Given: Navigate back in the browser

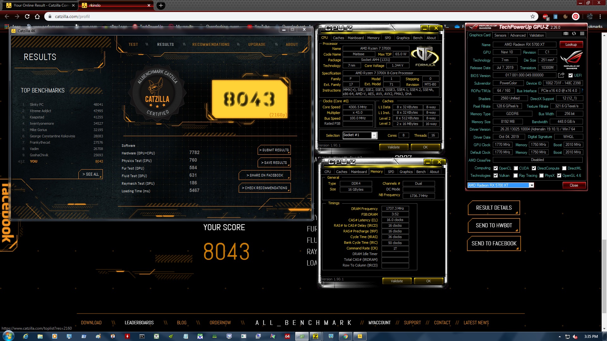Looking at the screenshot, I should [7, 16].
